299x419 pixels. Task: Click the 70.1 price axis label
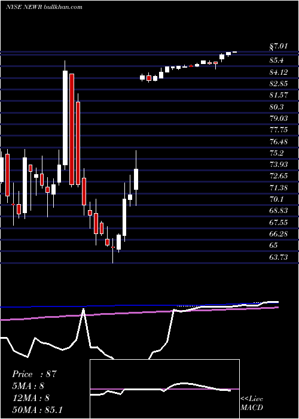(276, 199)
